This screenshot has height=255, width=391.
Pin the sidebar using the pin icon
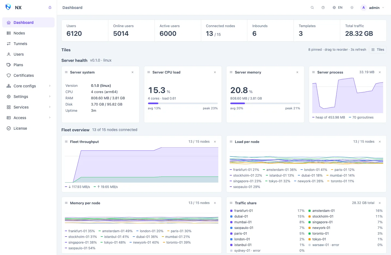pos(50,8)
